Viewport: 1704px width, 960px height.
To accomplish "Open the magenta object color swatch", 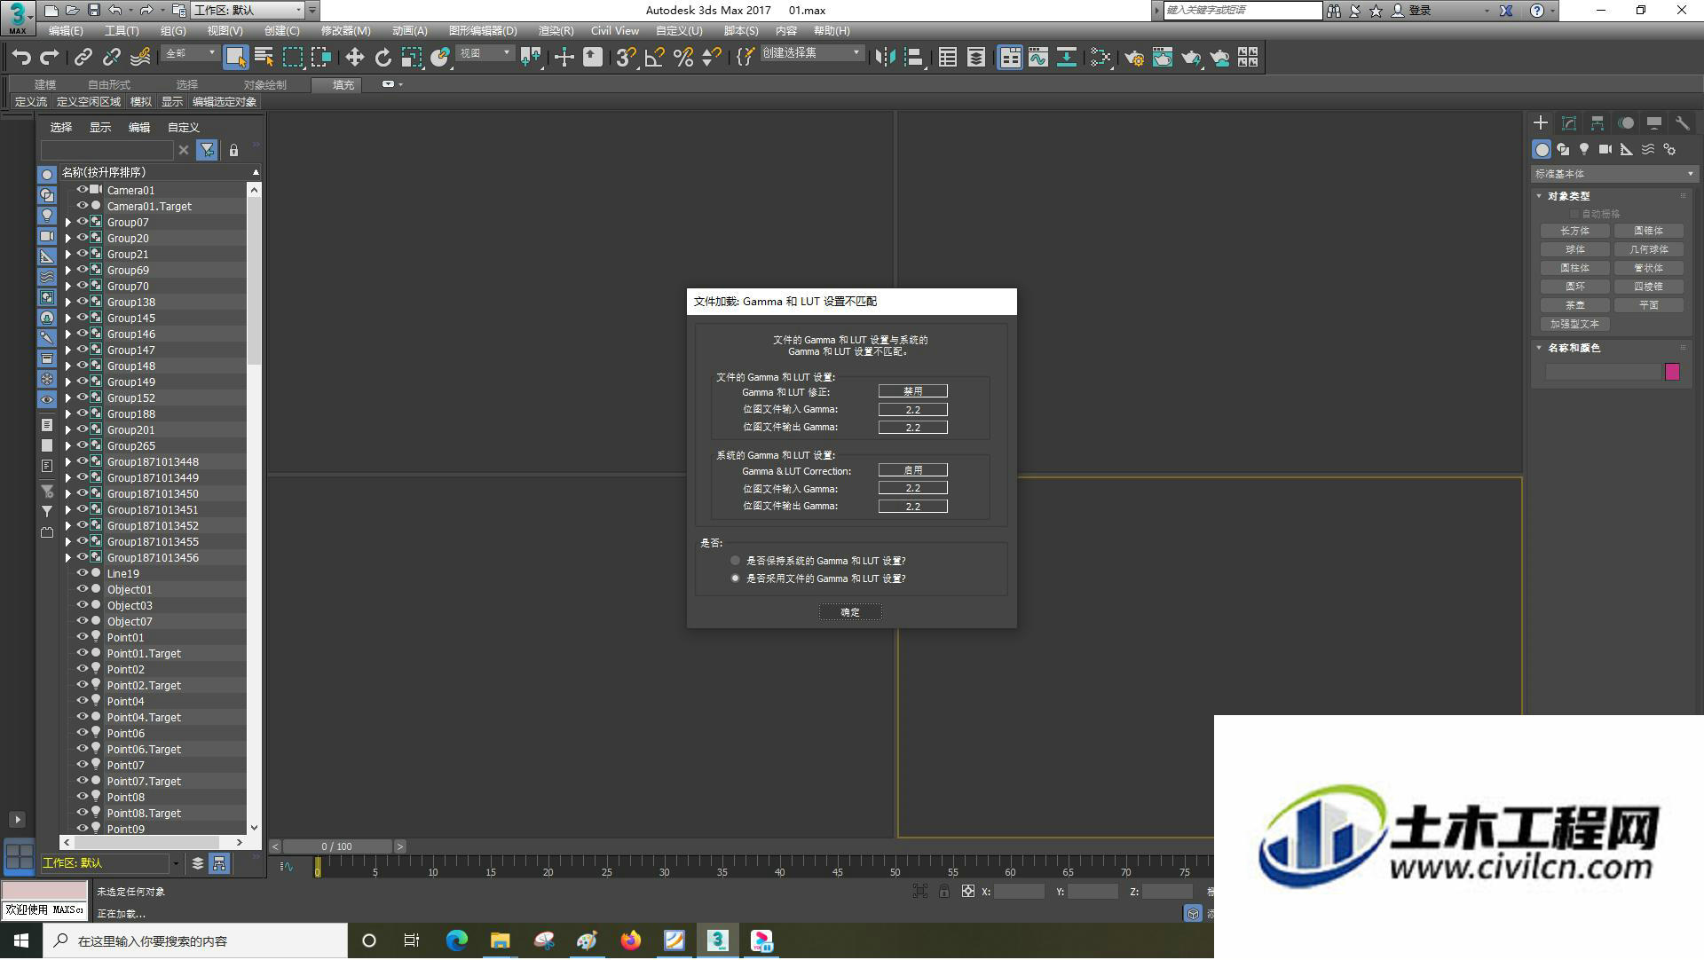I will [x=1672, y=372].
